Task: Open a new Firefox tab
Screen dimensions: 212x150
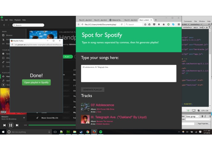Action: coord(156,20)
